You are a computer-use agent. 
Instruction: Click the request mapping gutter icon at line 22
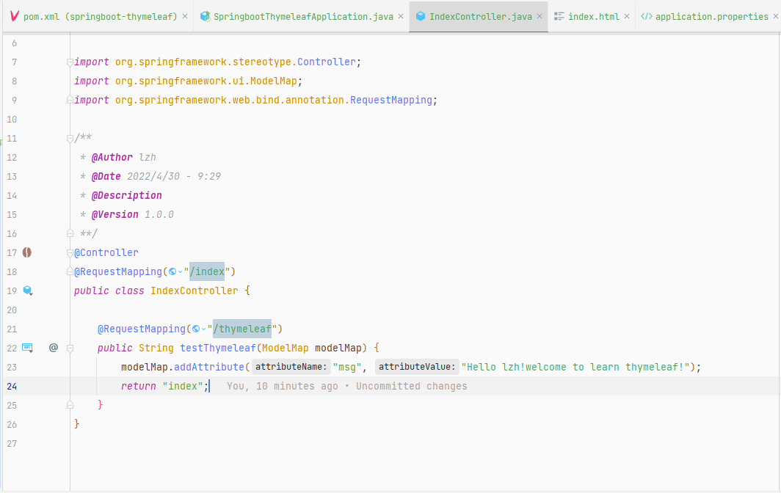click(28, 348)
